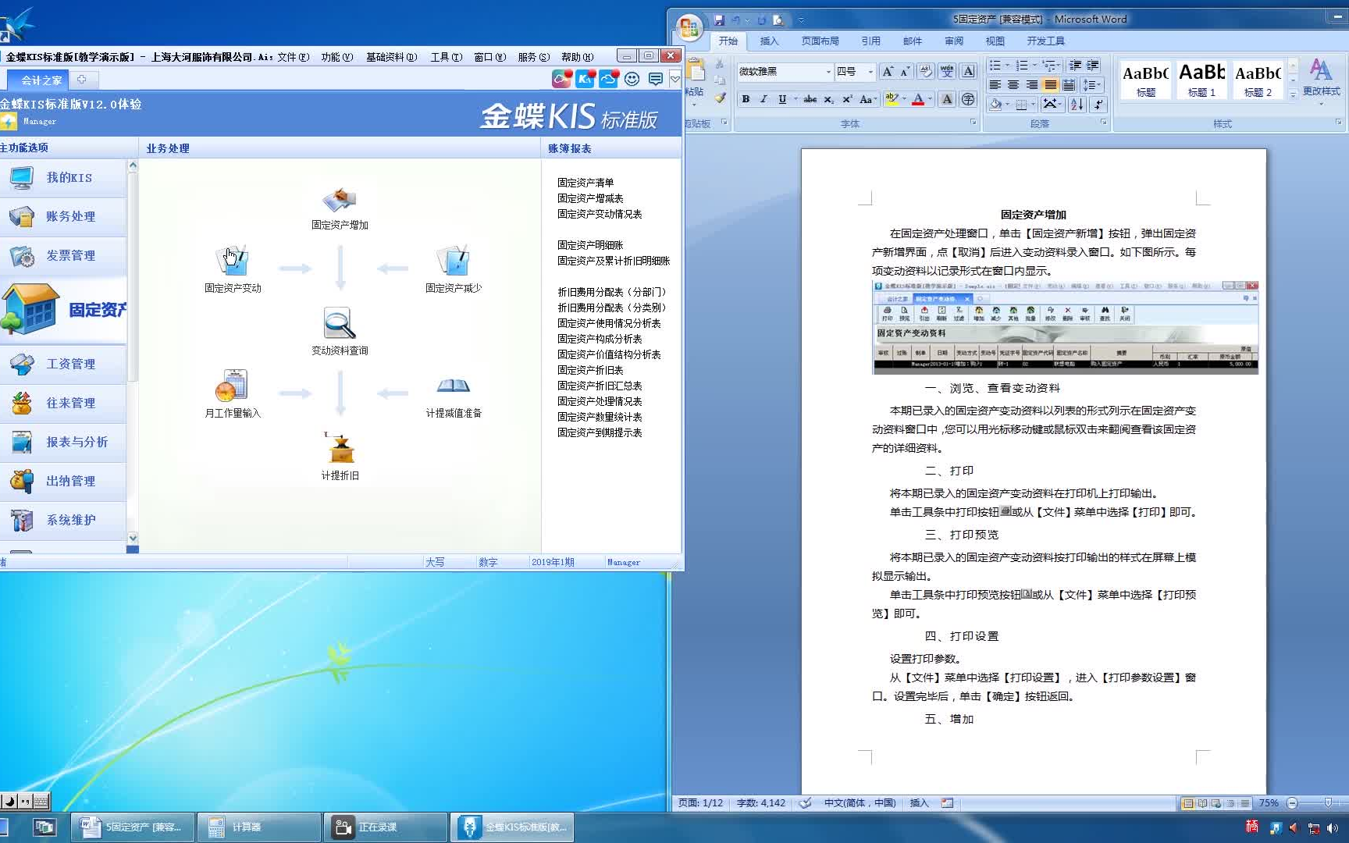This screenshot has height=843, width=1349.
Task: Click the Word format painter brush icon
Action: (x=721, y=98)
